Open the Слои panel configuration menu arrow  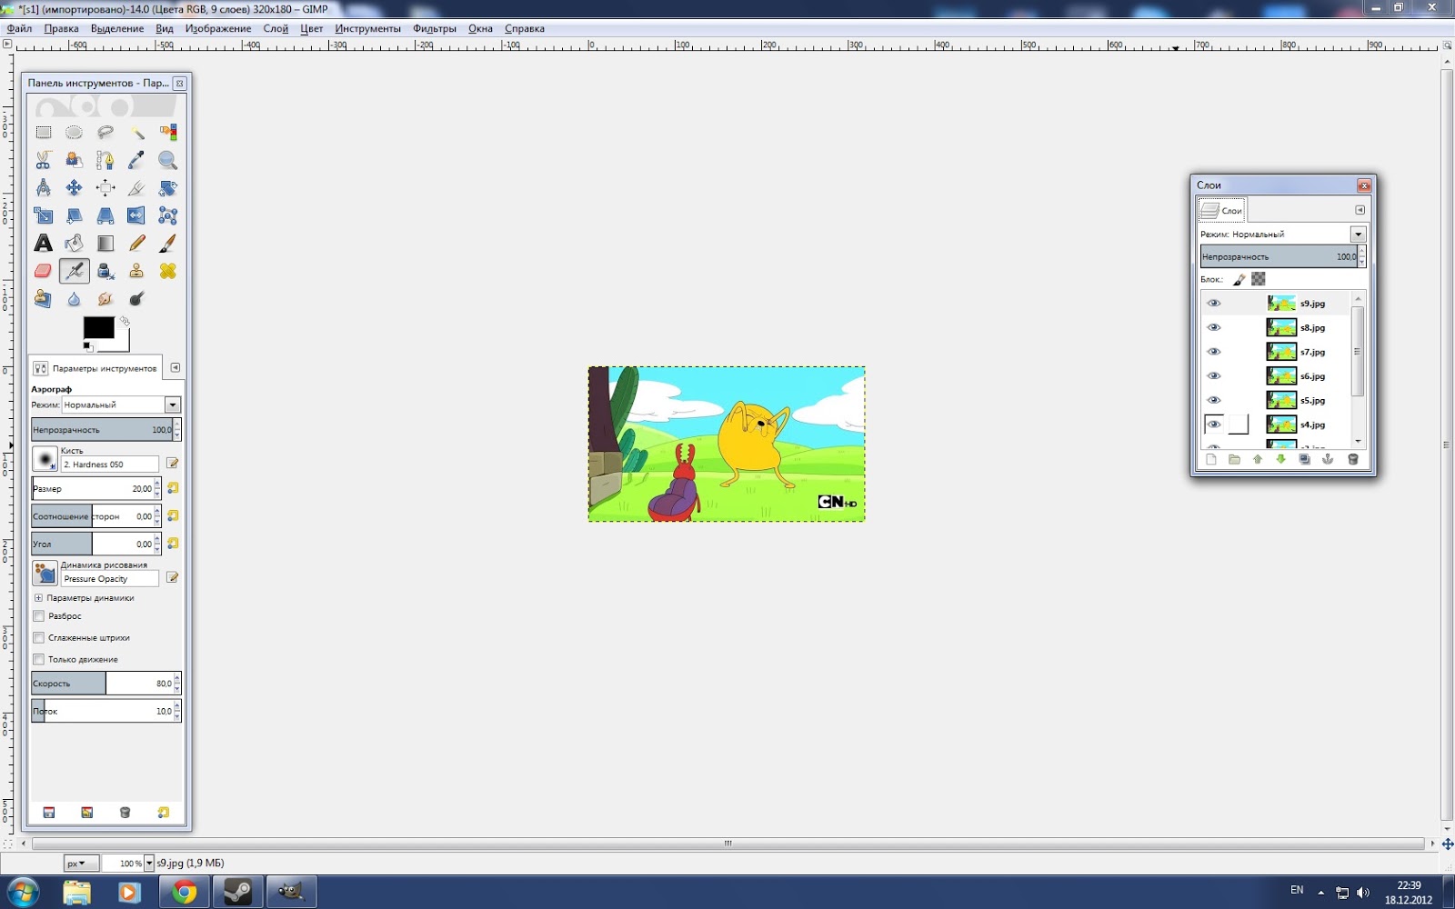1360,210
